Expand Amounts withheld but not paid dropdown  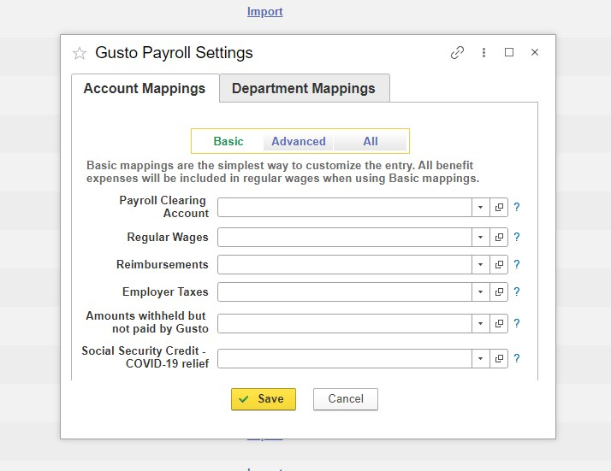tap(480, 323)
